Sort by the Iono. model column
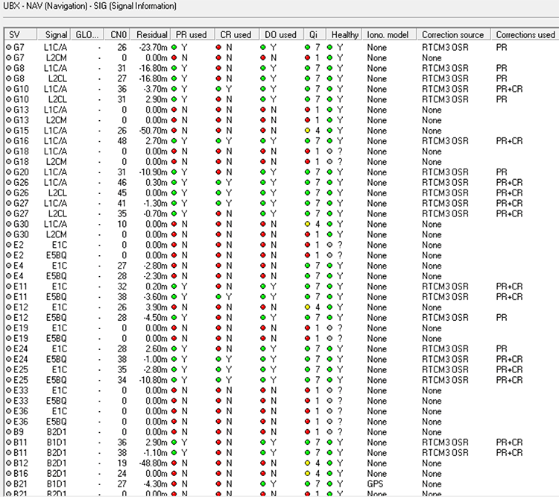 tap(389, 34)
